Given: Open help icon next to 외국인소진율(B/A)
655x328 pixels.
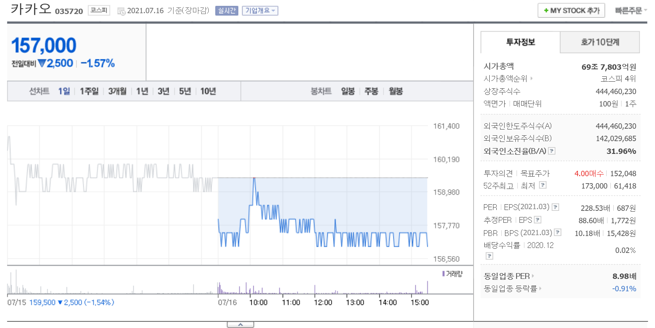Looking at the screenshot, I should coord(552,151).
